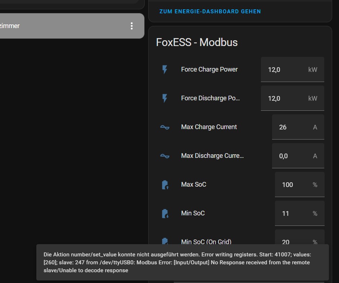
Task: Edit the Min SoC (On Grid) value field
Action: tap(300, 237)
